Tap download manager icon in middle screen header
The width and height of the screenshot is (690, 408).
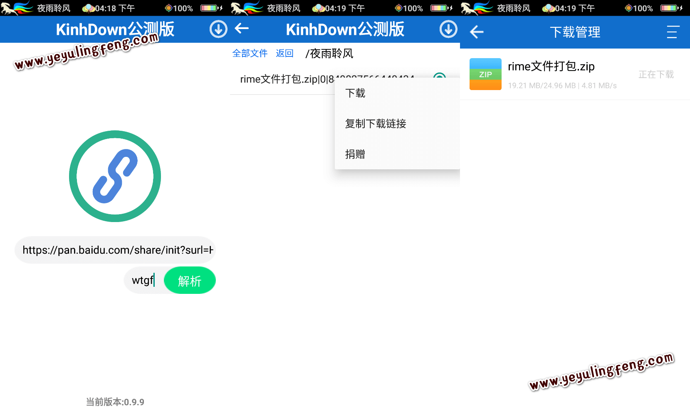click(x=448, y=29)
